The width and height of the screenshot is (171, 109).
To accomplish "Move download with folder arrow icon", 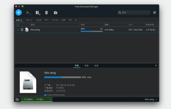I will tap(56, 13).
